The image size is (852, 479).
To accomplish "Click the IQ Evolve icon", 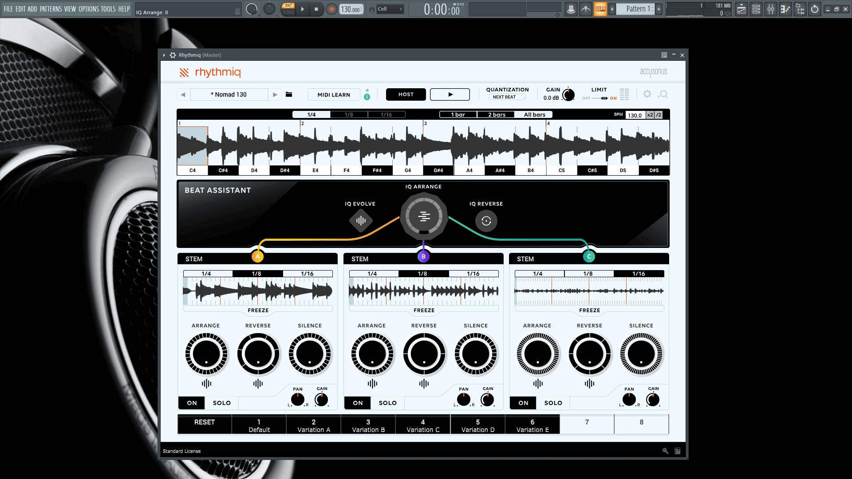I will click(x=361, y=220).
